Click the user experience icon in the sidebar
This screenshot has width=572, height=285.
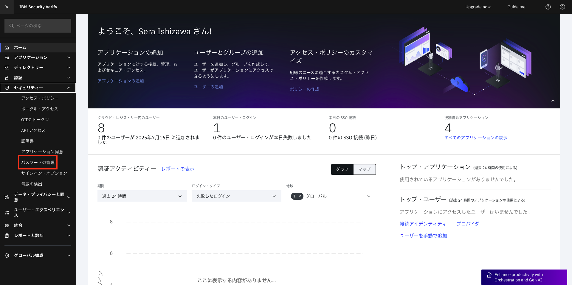[x=7, y=213]
